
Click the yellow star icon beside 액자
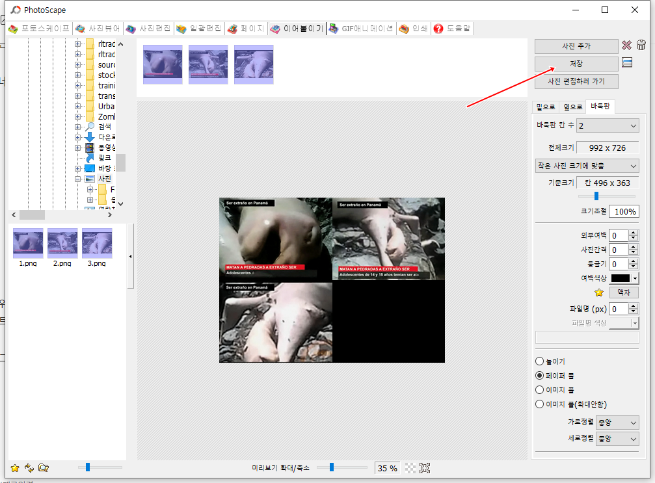[x=599, y=293]
